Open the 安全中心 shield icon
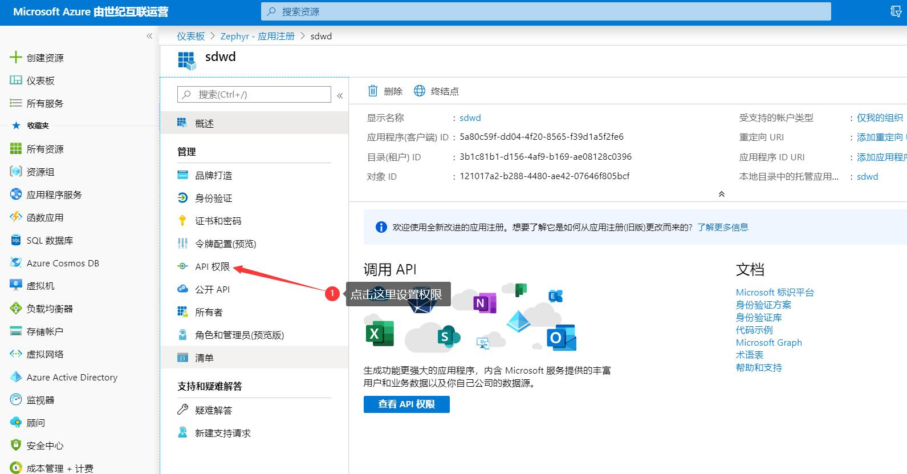 pyautogui.click(x=15, y=445)
